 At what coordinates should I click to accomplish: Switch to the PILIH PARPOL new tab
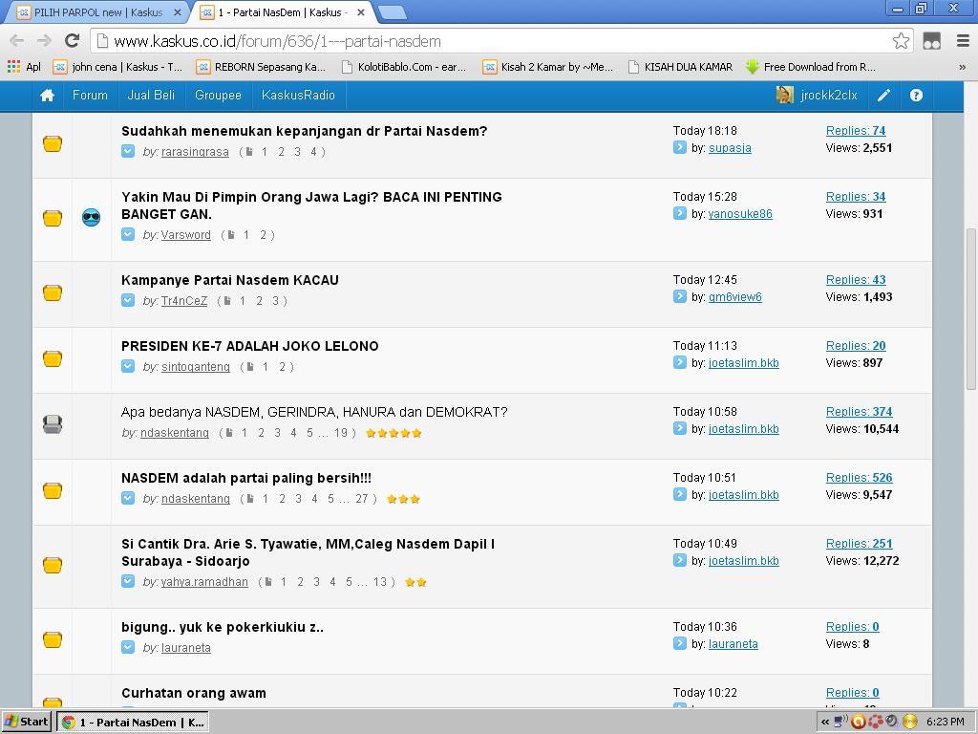coord(96,12)
